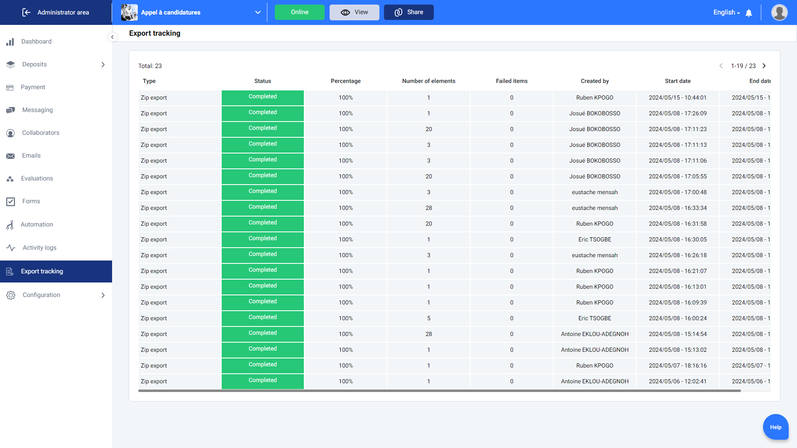The image size is (797, 448).
Task: Select Emails in the sidebar
Action: (31, 156)
